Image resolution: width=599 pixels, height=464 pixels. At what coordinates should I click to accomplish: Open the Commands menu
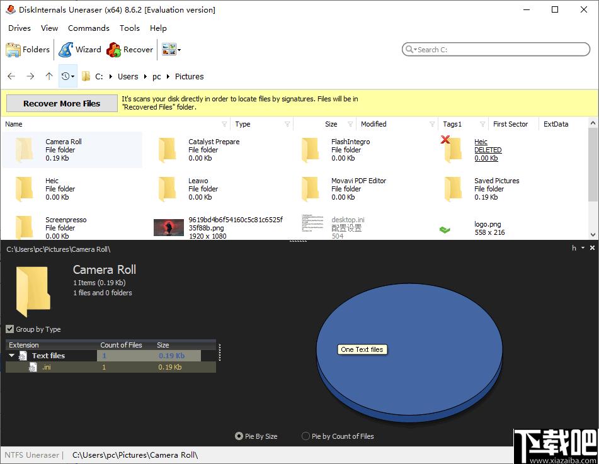pos(89,28)
